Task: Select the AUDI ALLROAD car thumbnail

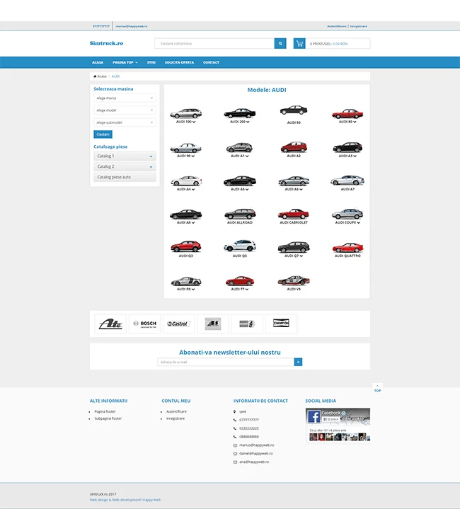Action: [x=240, y=214]
